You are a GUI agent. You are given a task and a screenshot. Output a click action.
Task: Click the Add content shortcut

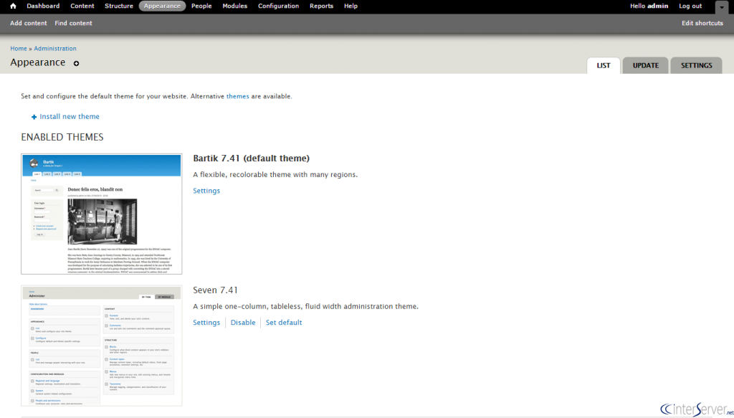point(29,23)
